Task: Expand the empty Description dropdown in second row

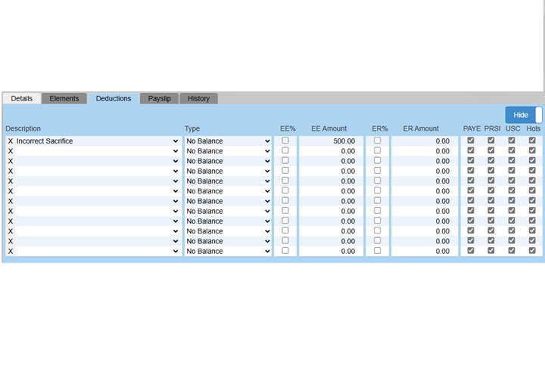Action: (98, 151)
